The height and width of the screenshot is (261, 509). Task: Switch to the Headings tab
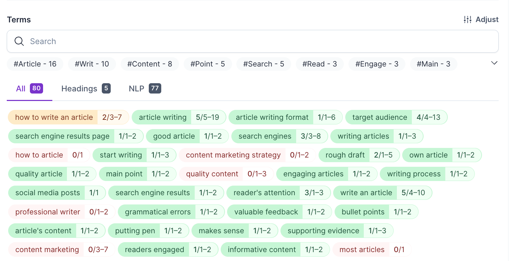pos(85,89)
